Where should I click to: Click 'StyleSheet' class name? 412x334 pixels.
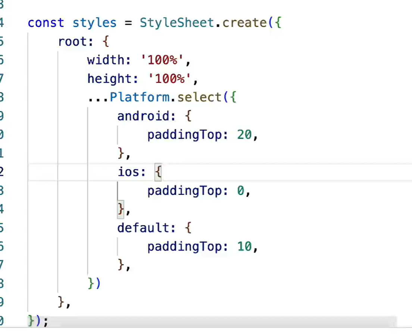click(x=177, y=23)
